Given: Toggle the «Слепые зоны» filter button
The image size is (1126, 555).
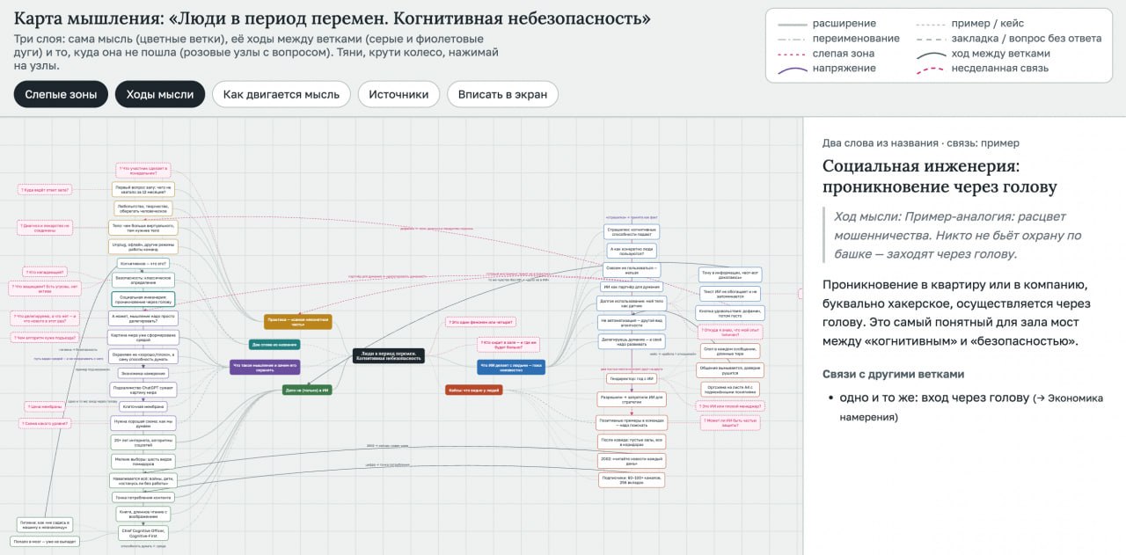Looking at the screenshot, I should [61, 94].
